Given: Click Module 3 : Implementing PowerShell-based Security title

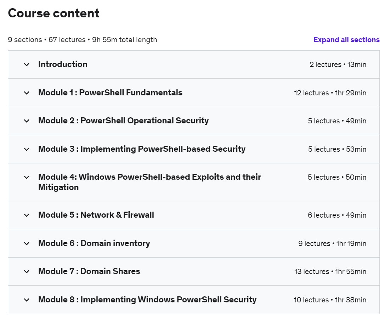Looking at the screenshot, I should (x=142, y=149).
